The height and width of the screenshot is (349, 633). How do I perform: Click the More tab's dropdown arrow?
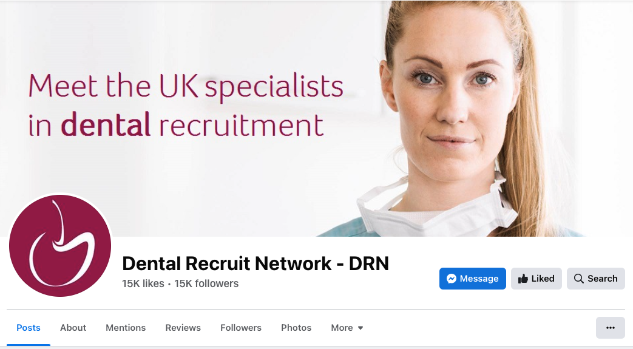point(361,328)
